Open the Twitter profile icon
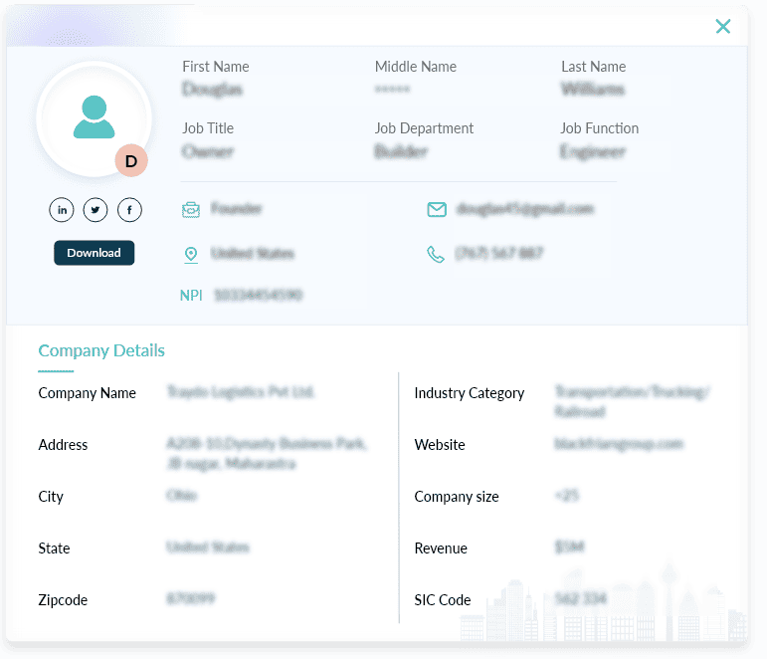Image resolution: width=767 pixels, height=659 pixels. [x=96, y=210]
